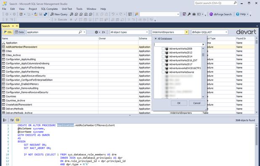Sort results by Found In column header
This screenshot has width=260, height=166.
click(245, 38)
